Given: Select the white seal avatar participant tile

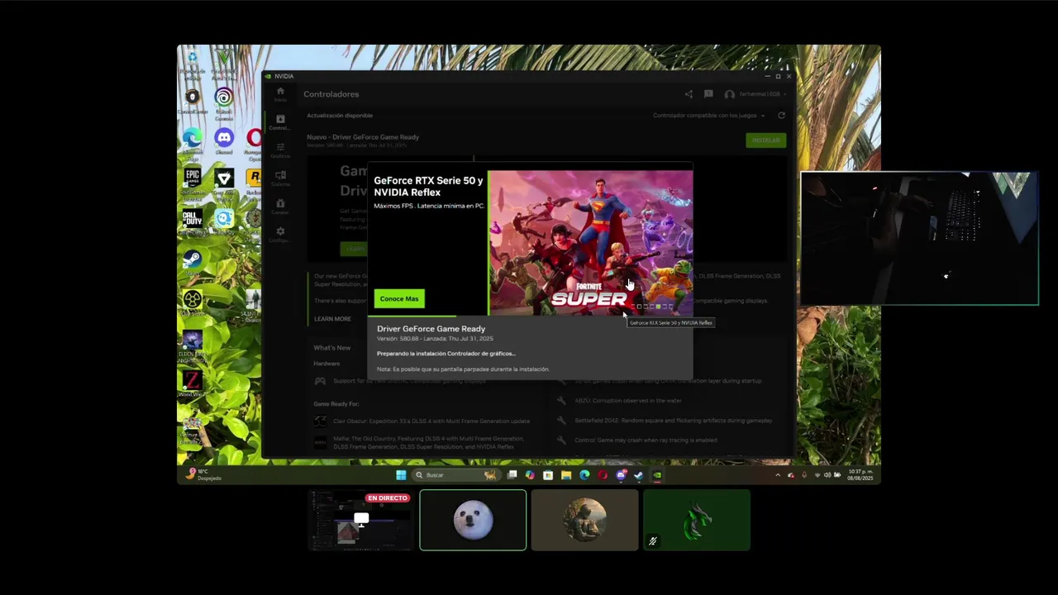Looking at the screenshot, I should click(x=473, y=520).
